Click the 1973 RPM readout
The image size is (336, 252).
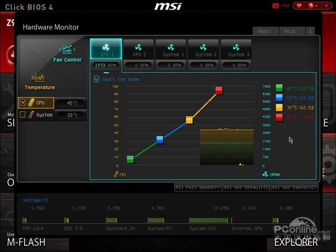click(105, 66)
